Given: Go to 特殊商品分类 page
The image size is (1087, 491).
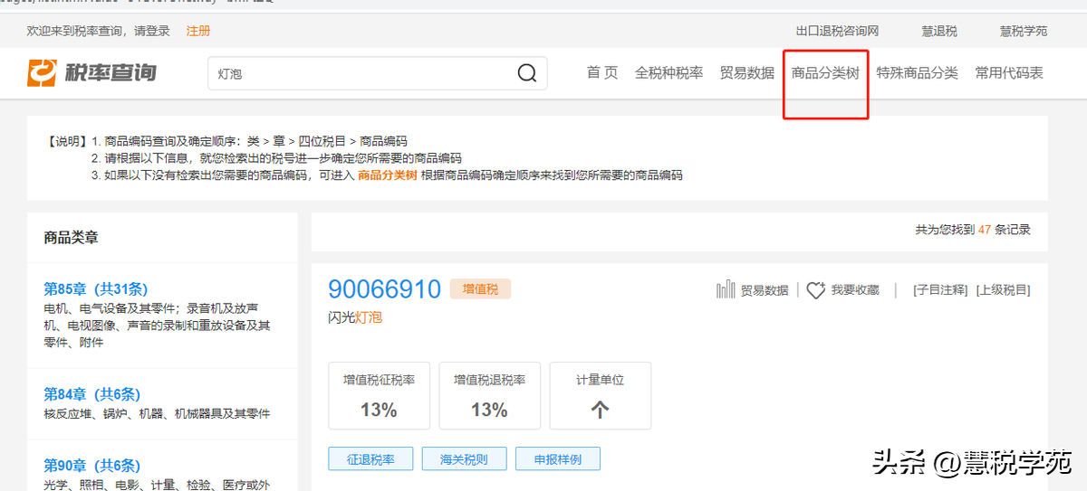Looking at the screenshot, I should (x=917, y=73).
